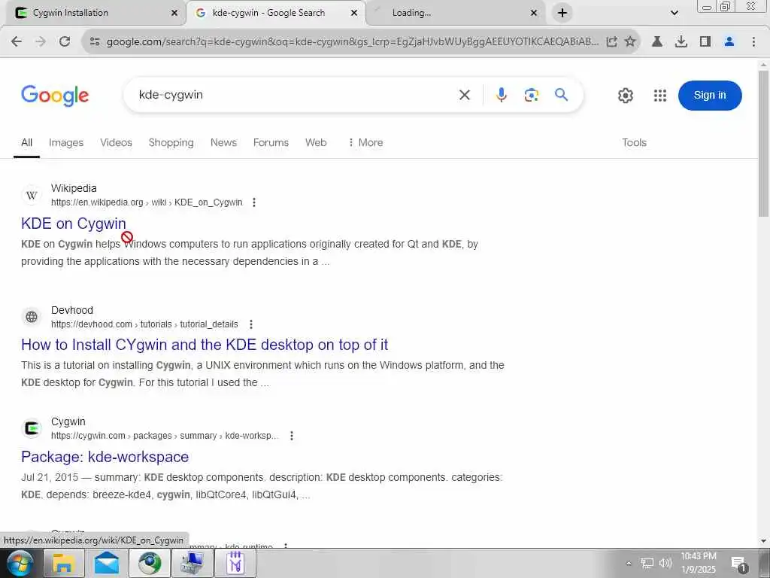Select the Images search filter
This screenshot has height=578, width=770.
tap(66, 142)
